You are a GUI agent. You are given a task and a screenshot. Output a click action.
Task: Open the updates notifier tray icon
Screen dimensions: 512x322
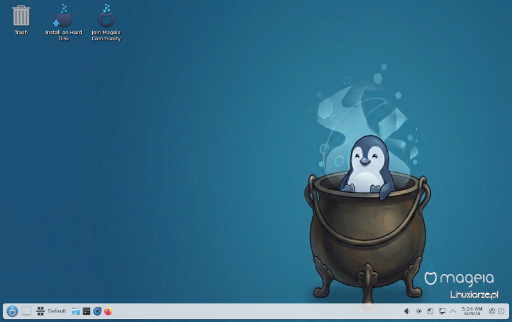coord(430,311)
